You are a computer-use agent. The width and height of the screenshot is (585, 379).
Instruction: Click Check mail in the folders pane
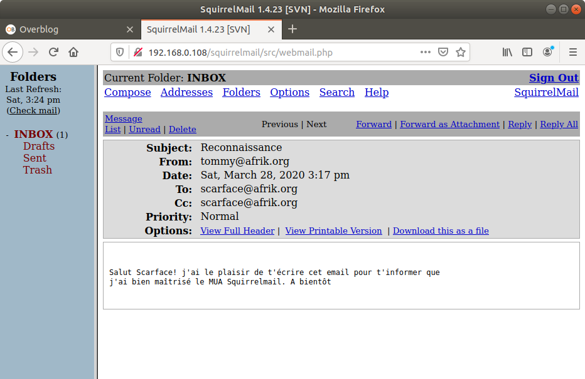click(33, 111)
